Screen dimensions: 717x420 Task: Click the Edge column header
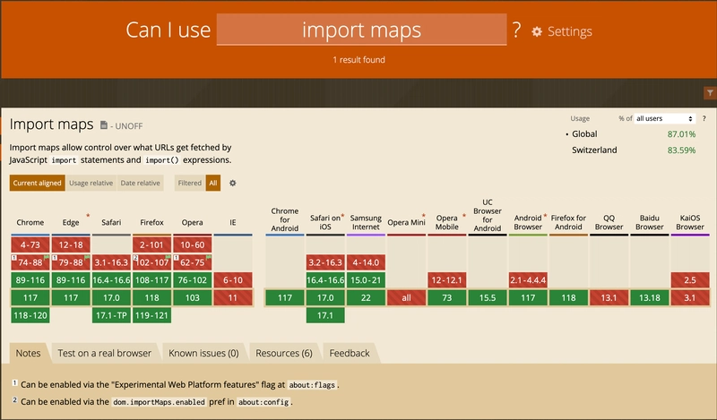71,223
